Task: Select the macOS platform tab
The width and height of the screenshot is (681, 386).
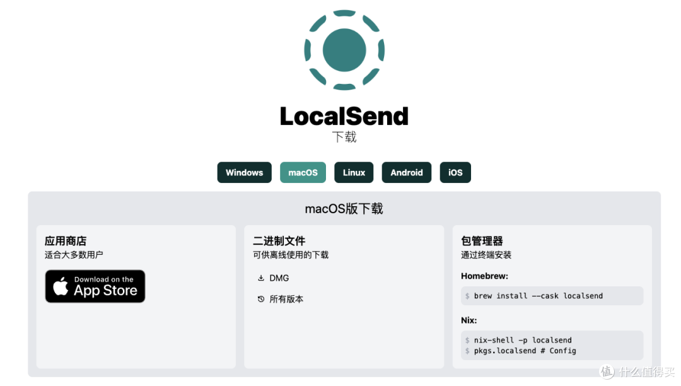Action: tap(303, 173)
